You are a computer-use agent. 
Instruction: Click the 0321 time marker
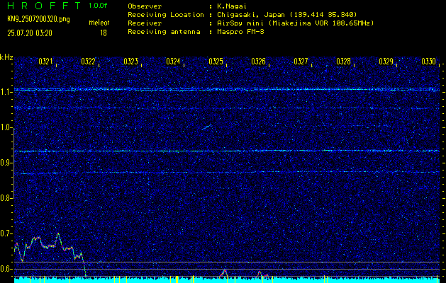click(46, 62)
